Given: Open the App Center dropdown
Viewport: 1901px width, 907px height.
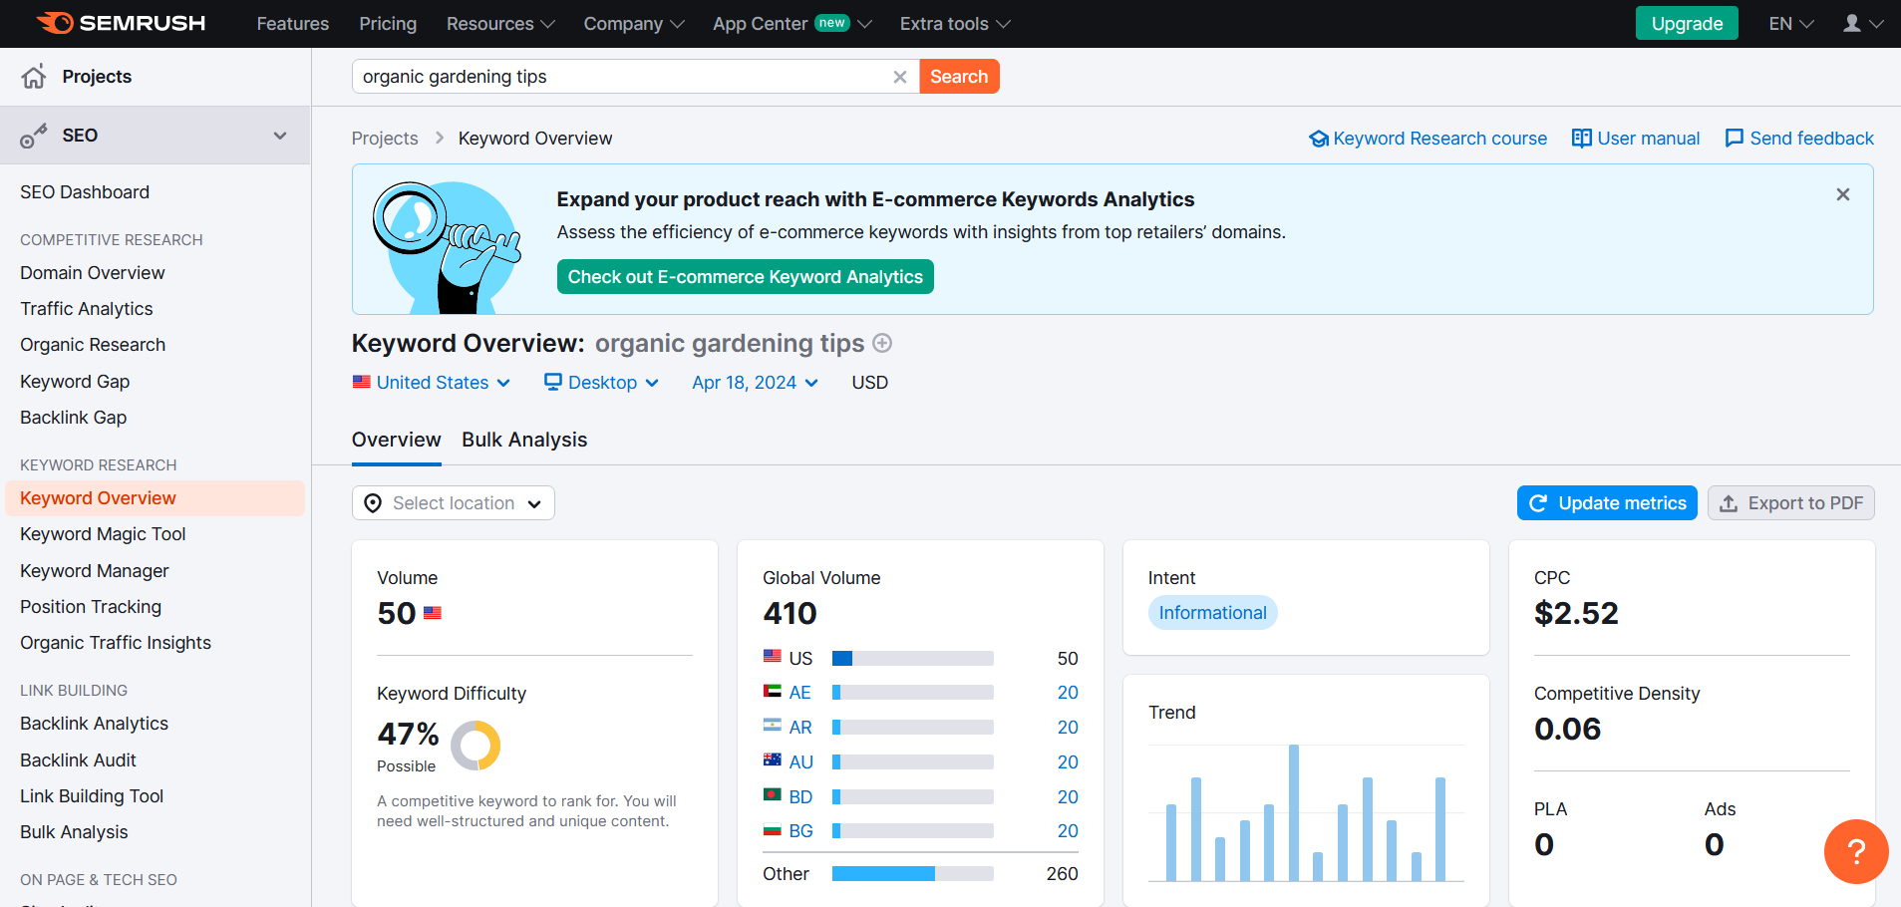Looking at the screenshot, I should tap(792, 23).
